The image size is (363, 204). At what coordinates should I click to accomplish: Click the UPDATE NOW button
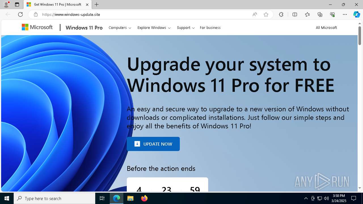click(x=153, y=144)
